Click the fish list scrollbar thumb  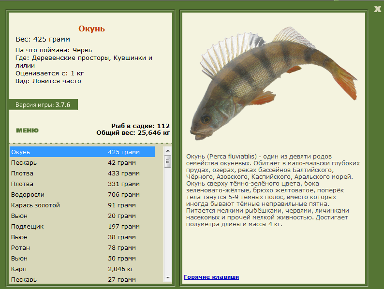click(x=168, y=161)
